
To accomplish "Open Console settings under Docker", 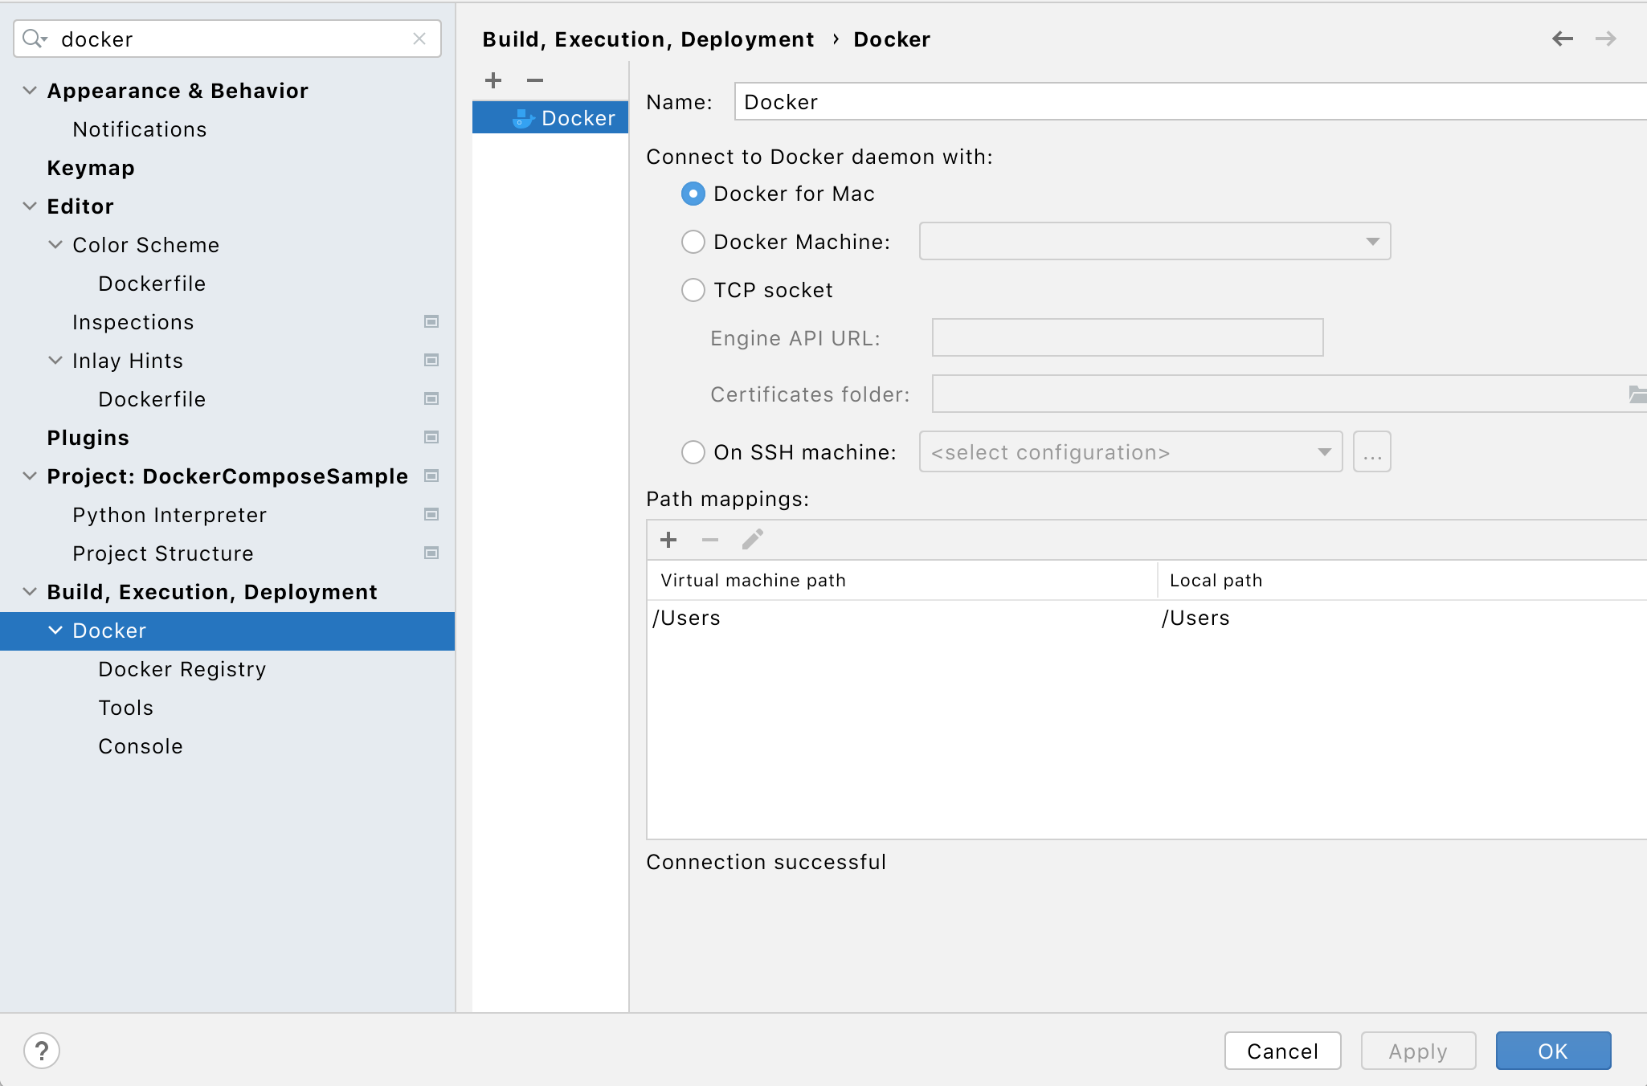I will pos(141,745).
